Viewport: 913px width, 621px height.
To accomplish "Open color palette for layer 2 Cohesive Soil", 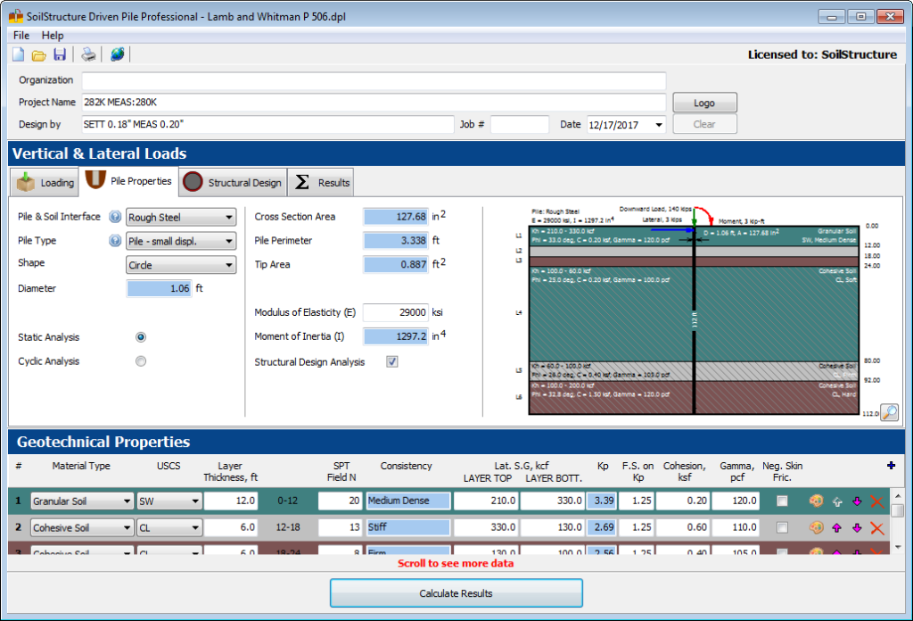I will 817,528.
